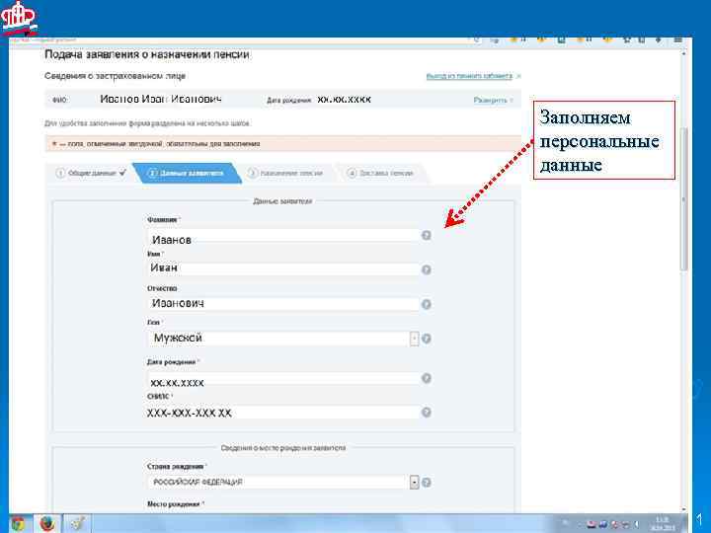Image resolution: width=711 pixels, height=533 pixels.
Task: Click the Отчество field containing Иванович
Action: (283, 303)
